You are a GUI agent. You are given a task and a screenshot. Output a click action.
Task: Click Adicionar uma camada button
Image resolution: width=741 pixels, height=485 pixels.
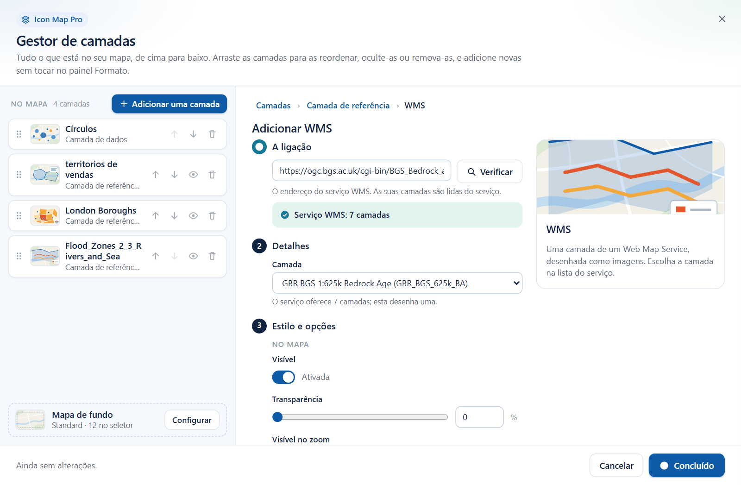(170, 104)
